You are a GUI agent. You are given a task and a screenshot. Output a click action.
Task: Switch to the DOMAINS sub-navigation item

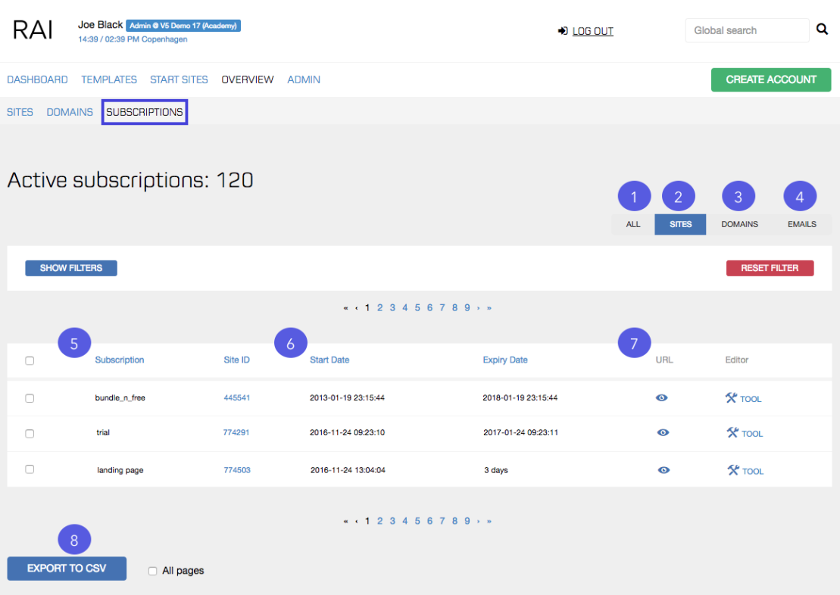click(70, 112)
